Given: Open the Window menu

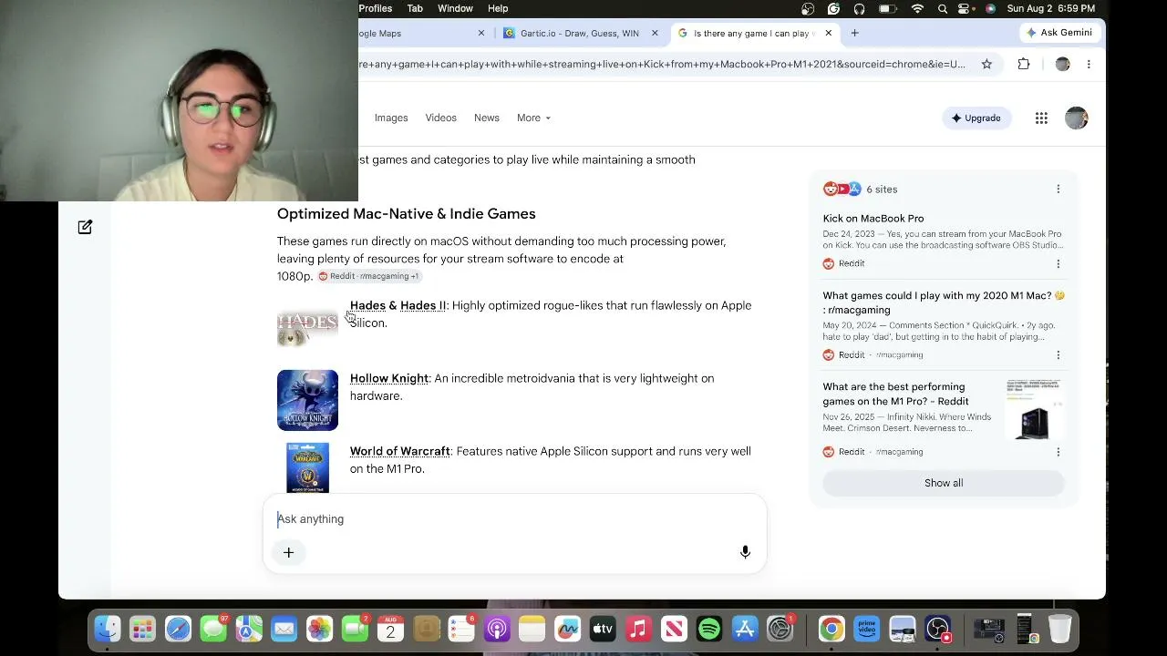Looking at the screenshot, I should click(455, 8).
